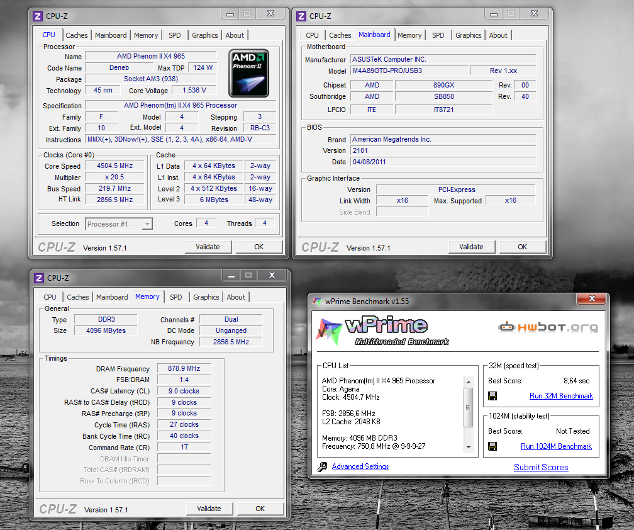The height and width of the screenshot is (530, 634).
Task: Click the wPrime title bar icon
Action: pyautogui.click(x=317, y=302)
